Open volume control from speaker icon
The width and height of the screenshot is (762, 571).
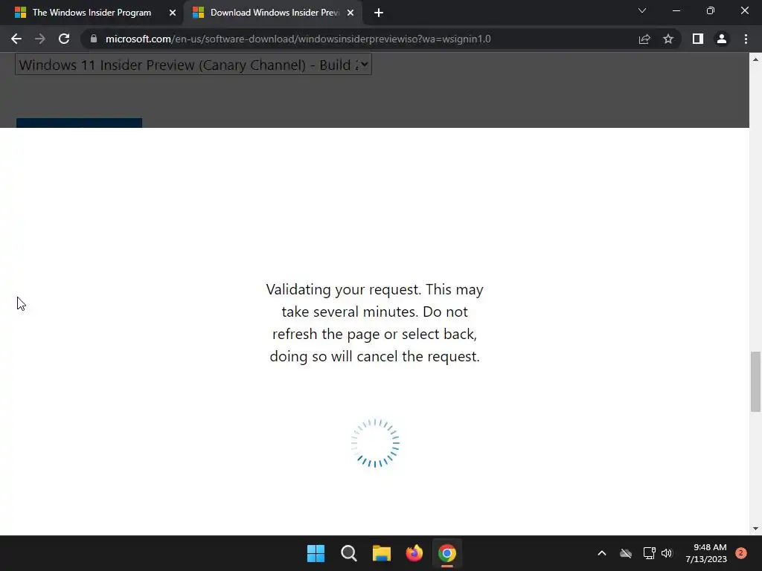coord(667,553)
